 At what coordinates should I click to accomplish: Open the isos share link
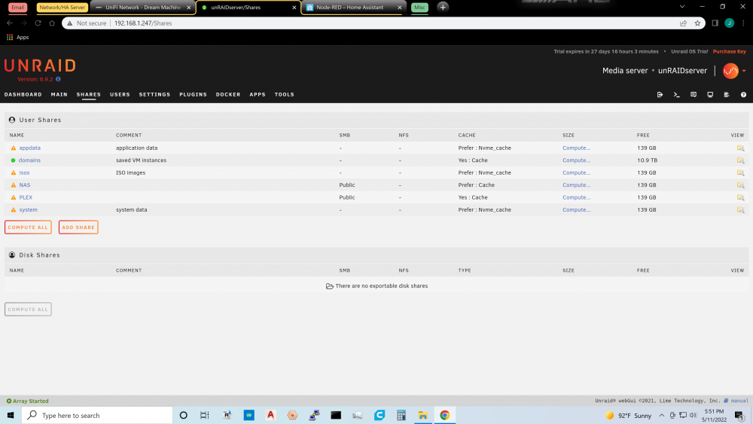(x=25, y=172)
